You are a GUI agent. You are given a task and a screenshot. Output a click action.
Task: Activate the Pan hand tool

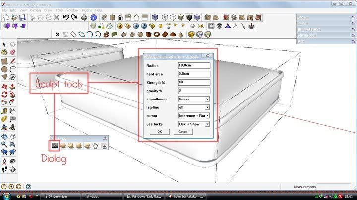(x=12, y=136)
